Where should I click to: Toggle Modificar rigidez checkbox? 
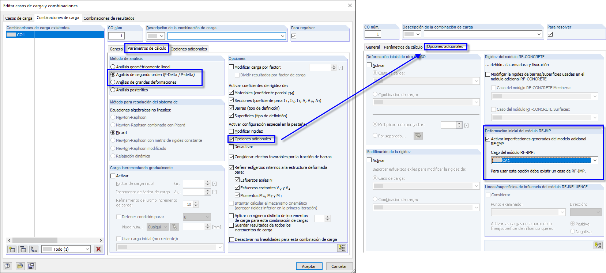(231, 131)
